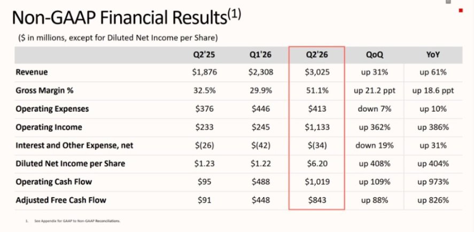Image resolution: width=474 pixels, height=232 pixels.
Task: Select the Operating Expenses row label
Action: click(x=52, y=109)
